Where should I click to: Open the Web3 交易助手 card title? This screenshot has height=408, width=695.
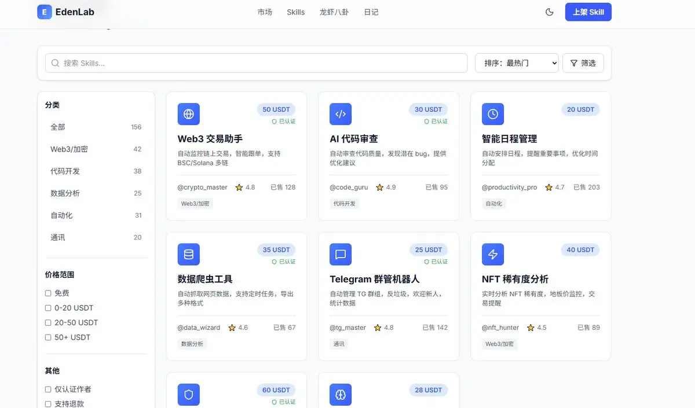click(x=210, y=139)
